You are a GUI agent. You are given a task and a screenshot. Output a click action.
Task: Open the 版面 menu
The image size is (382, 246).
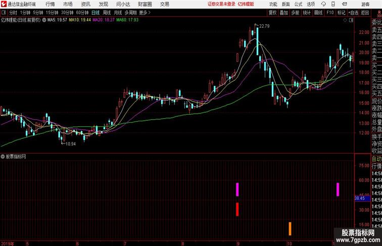pyautogui.click(x=286, y=4)
